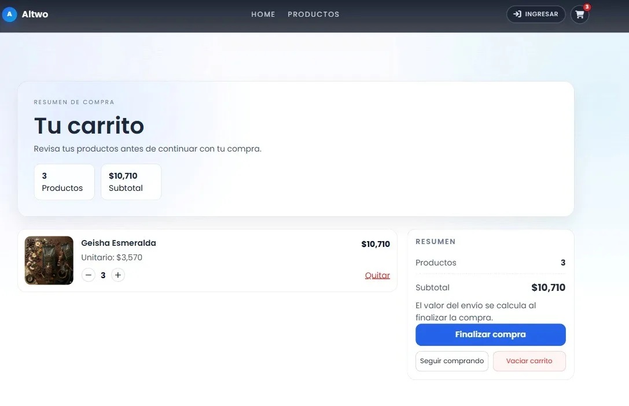This screenshot has width=629, height=406.
Task: Click the Altwo logo circle
Action: 9,14
